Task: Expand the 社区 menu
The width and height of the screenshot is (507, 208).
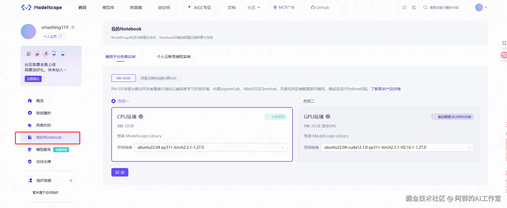Action: pos(253,8)
